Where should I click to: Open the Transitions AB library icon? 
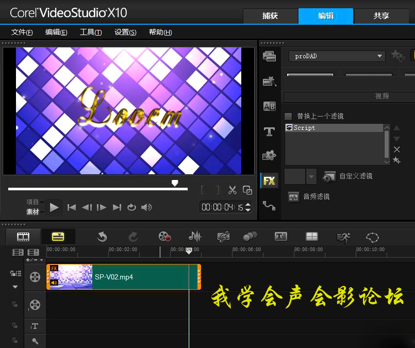tap(270, 106)
